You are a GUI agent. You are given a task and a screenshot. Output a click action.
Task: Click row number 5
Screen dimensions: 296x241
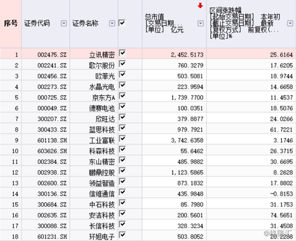[17, 97]
